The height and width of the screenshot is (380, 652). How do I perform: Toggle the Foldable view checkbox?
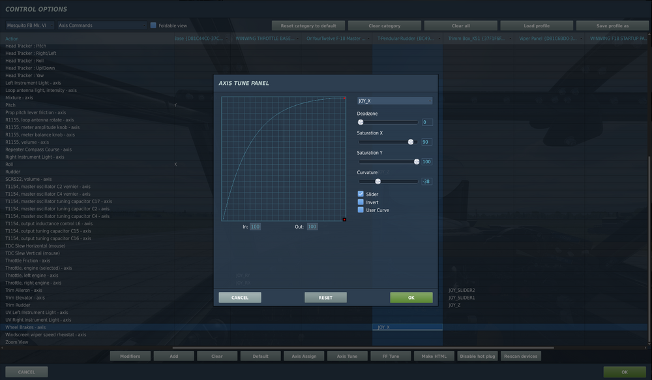(x=153, y=25)
